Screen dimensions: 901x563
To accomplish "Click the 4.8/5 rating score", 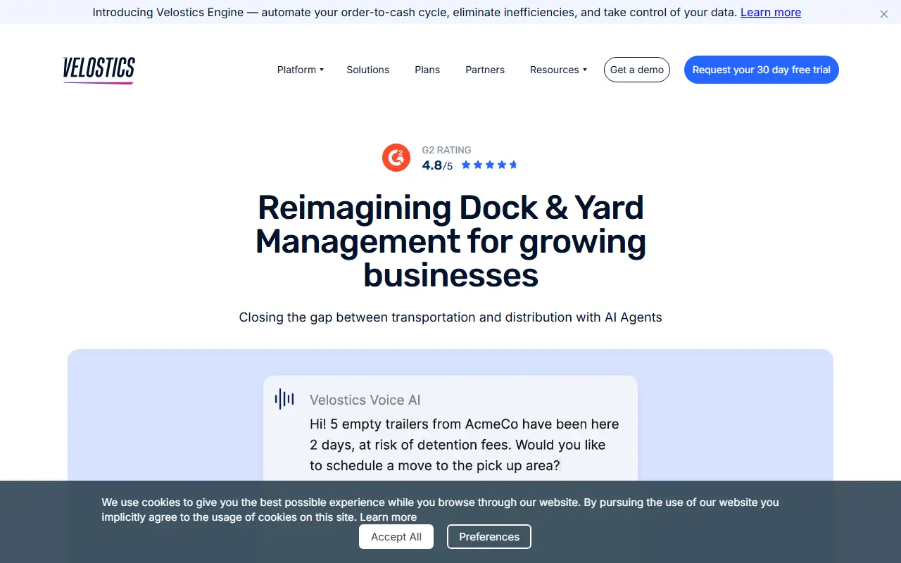I will (x=437, y=166).
